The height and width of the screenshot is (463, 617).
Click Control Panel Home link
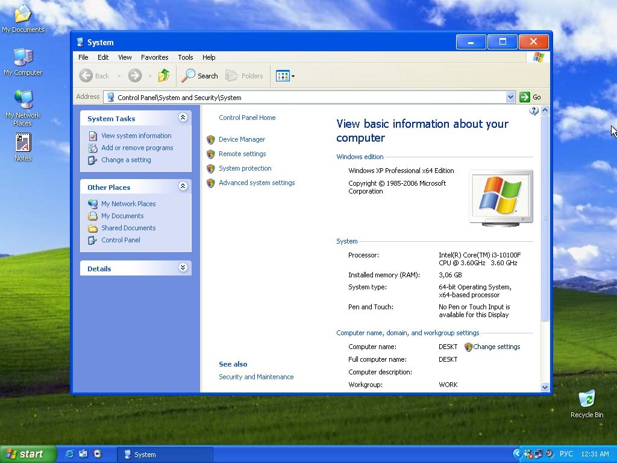(x=247, y=118)
